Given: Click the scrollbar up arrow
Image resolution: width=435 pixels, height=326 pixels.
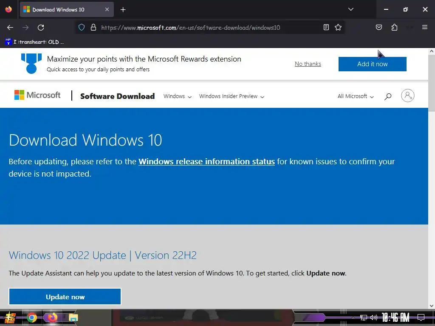Looking at the screenshot, I should coord(432,51).
